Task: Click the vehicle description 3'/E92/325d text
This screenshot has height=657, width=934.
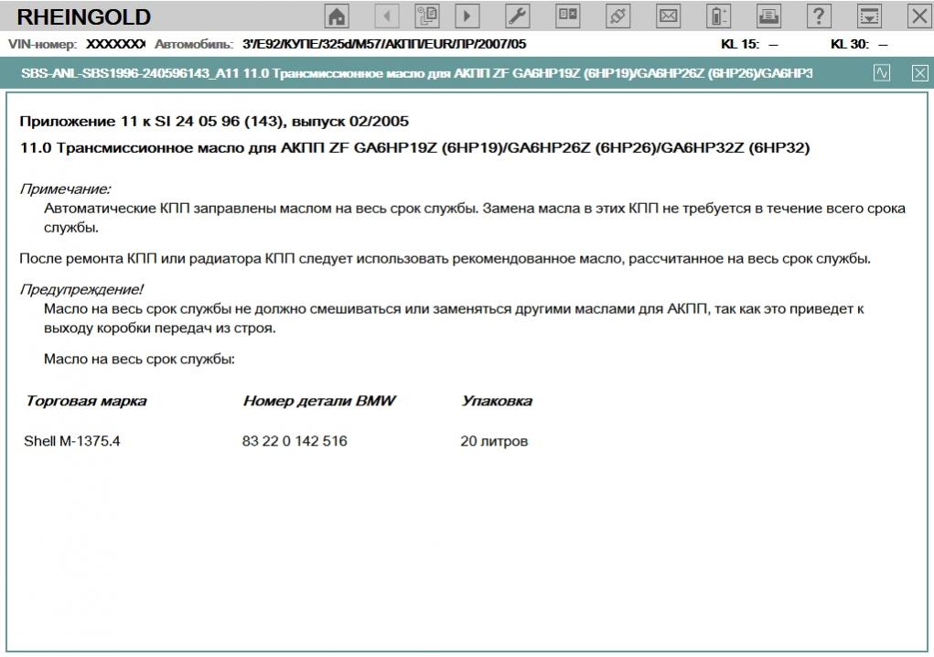Action: (x=383, y=44)
